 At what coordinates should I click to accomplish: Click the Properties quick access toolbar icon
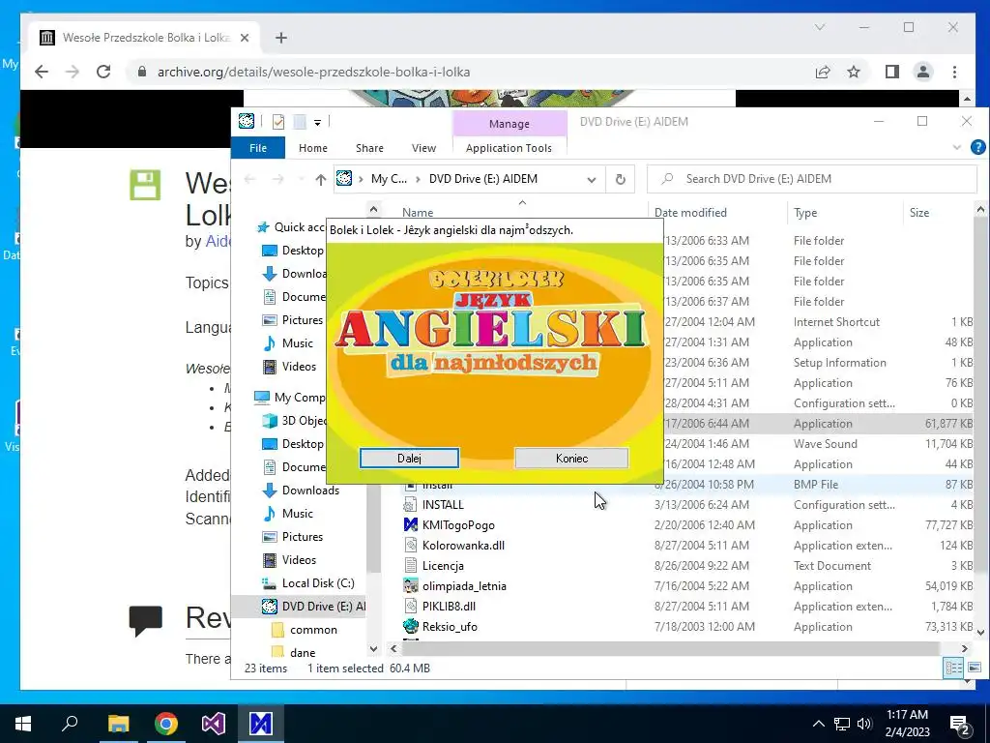[x=277, y=122]
